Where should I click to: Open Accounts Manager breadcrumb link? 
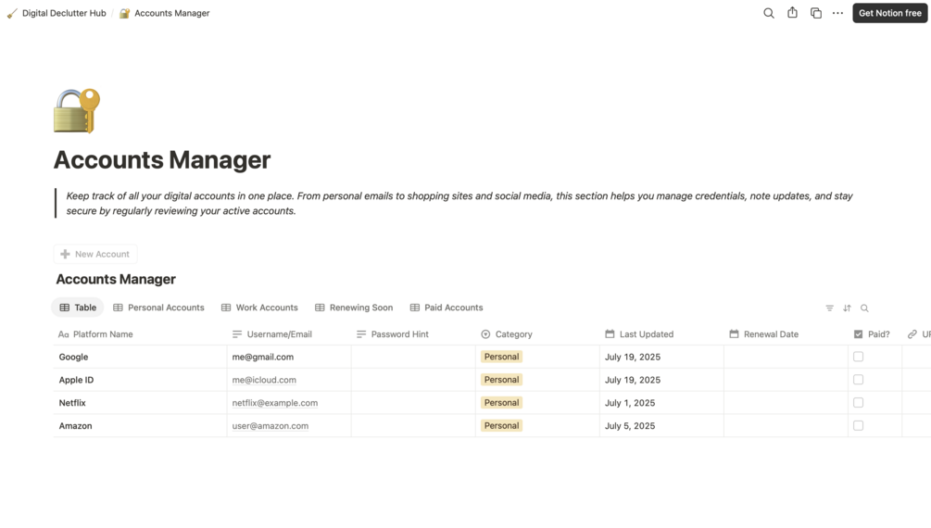(x=172, y=13)
